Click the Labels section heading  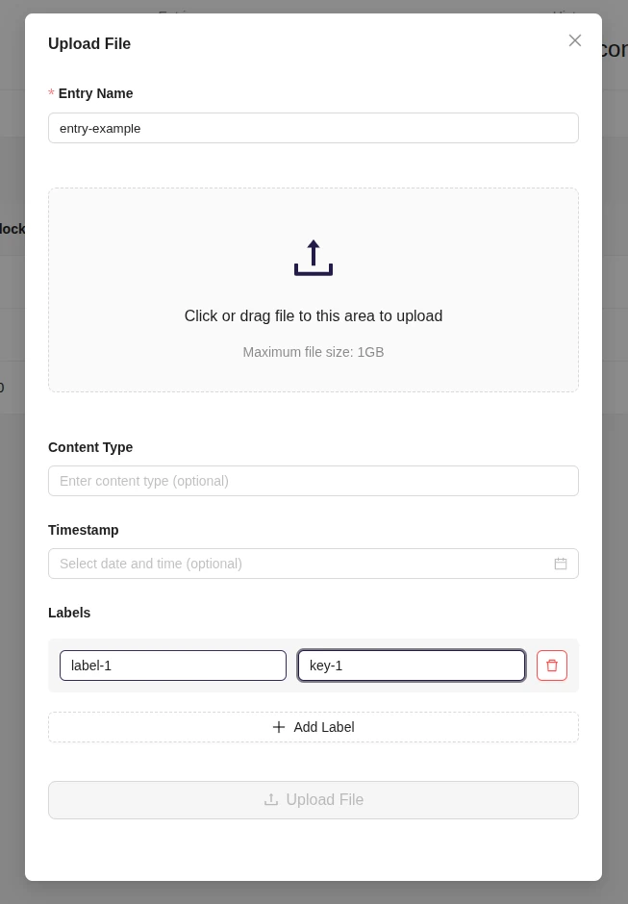click(x=70, y=613)
